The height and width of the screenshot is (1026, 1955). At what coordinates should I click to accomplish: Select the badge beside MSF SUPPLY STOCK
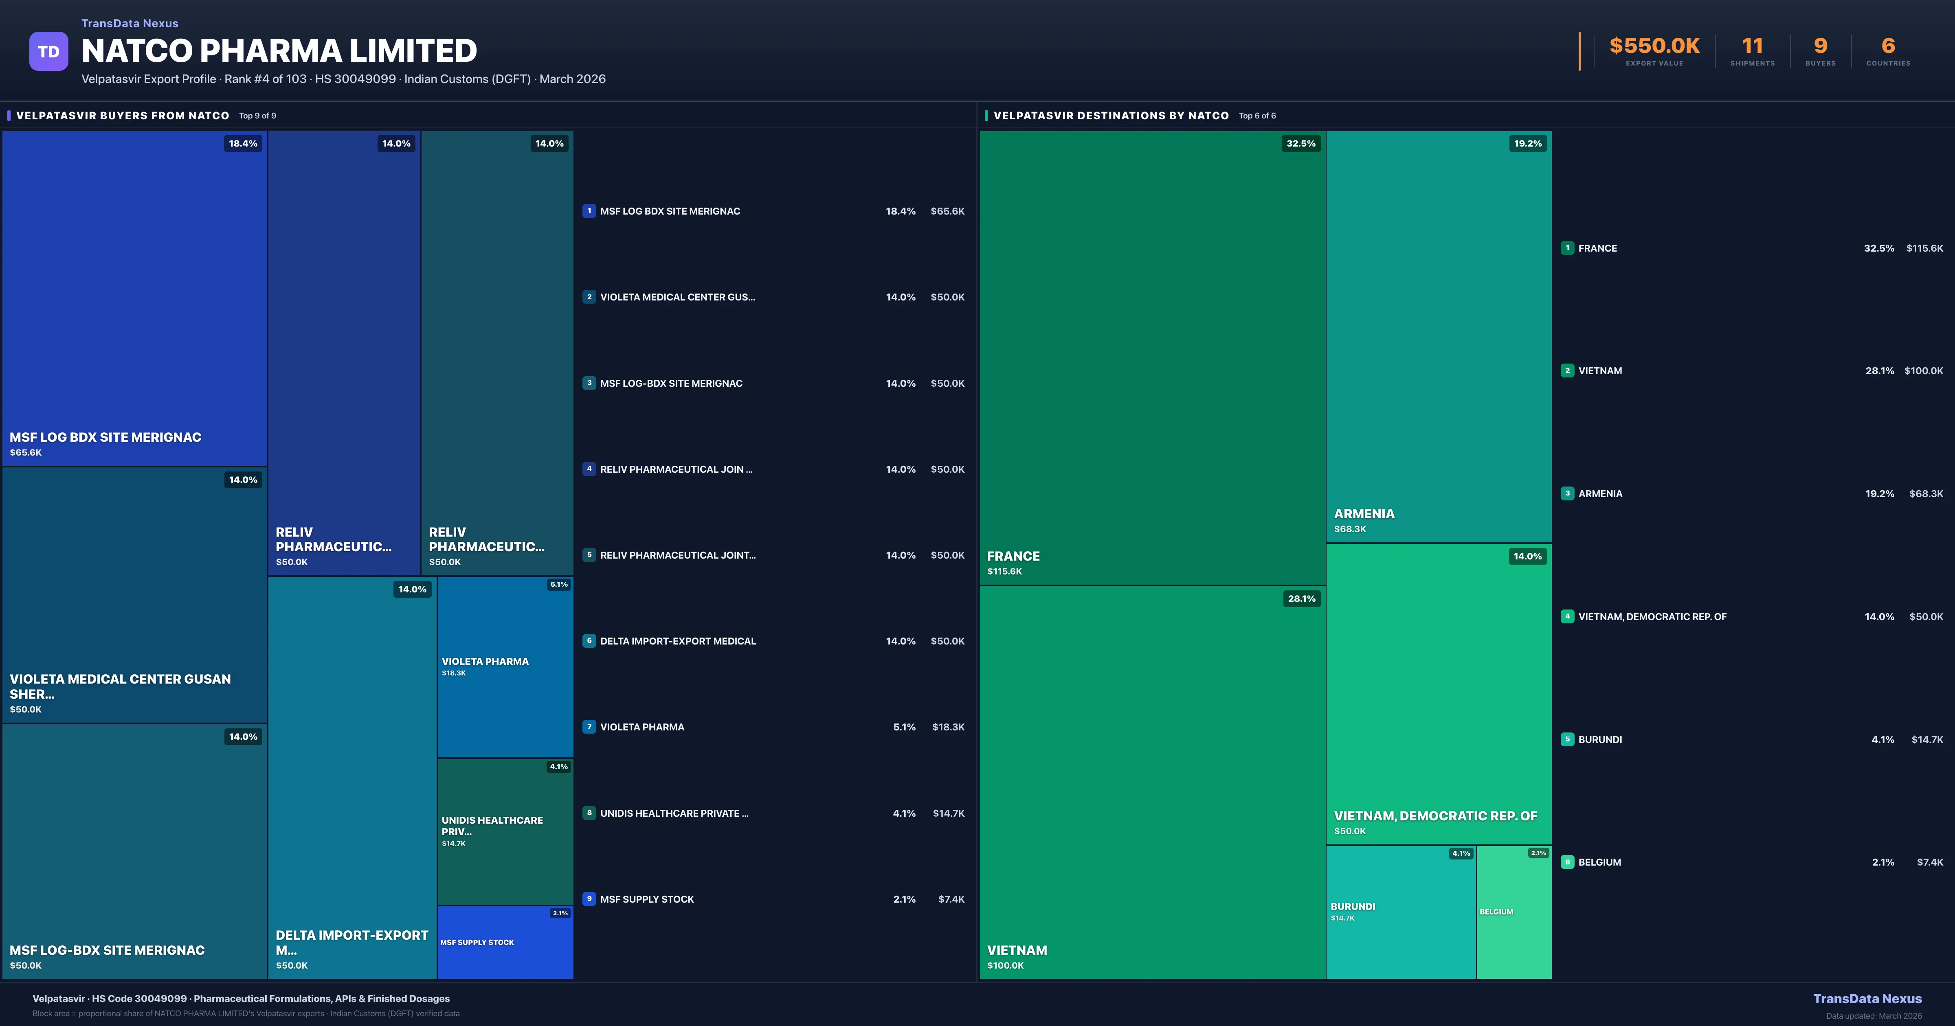pyautogui.click(x=590, y=899)
